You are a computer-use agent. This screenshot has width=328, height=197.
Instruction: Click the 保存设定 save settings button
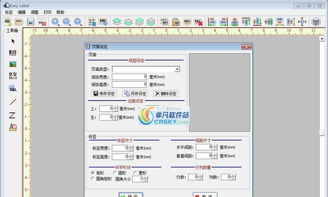click(x=104, y=93)
